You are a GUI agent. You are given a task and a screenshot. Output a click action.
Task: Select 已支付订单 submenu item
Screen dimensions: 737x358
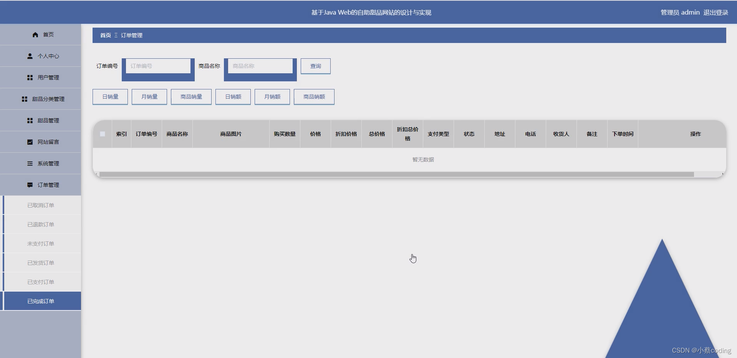[x=41, y=282]
